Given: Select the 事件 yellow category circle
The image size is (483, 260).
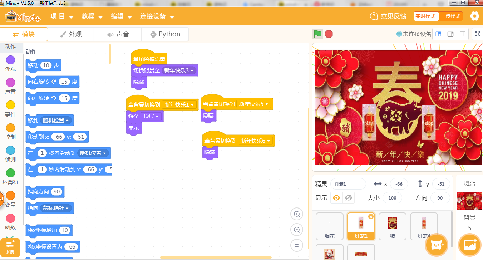Looking at the screenshot, I should coord(11,105).
